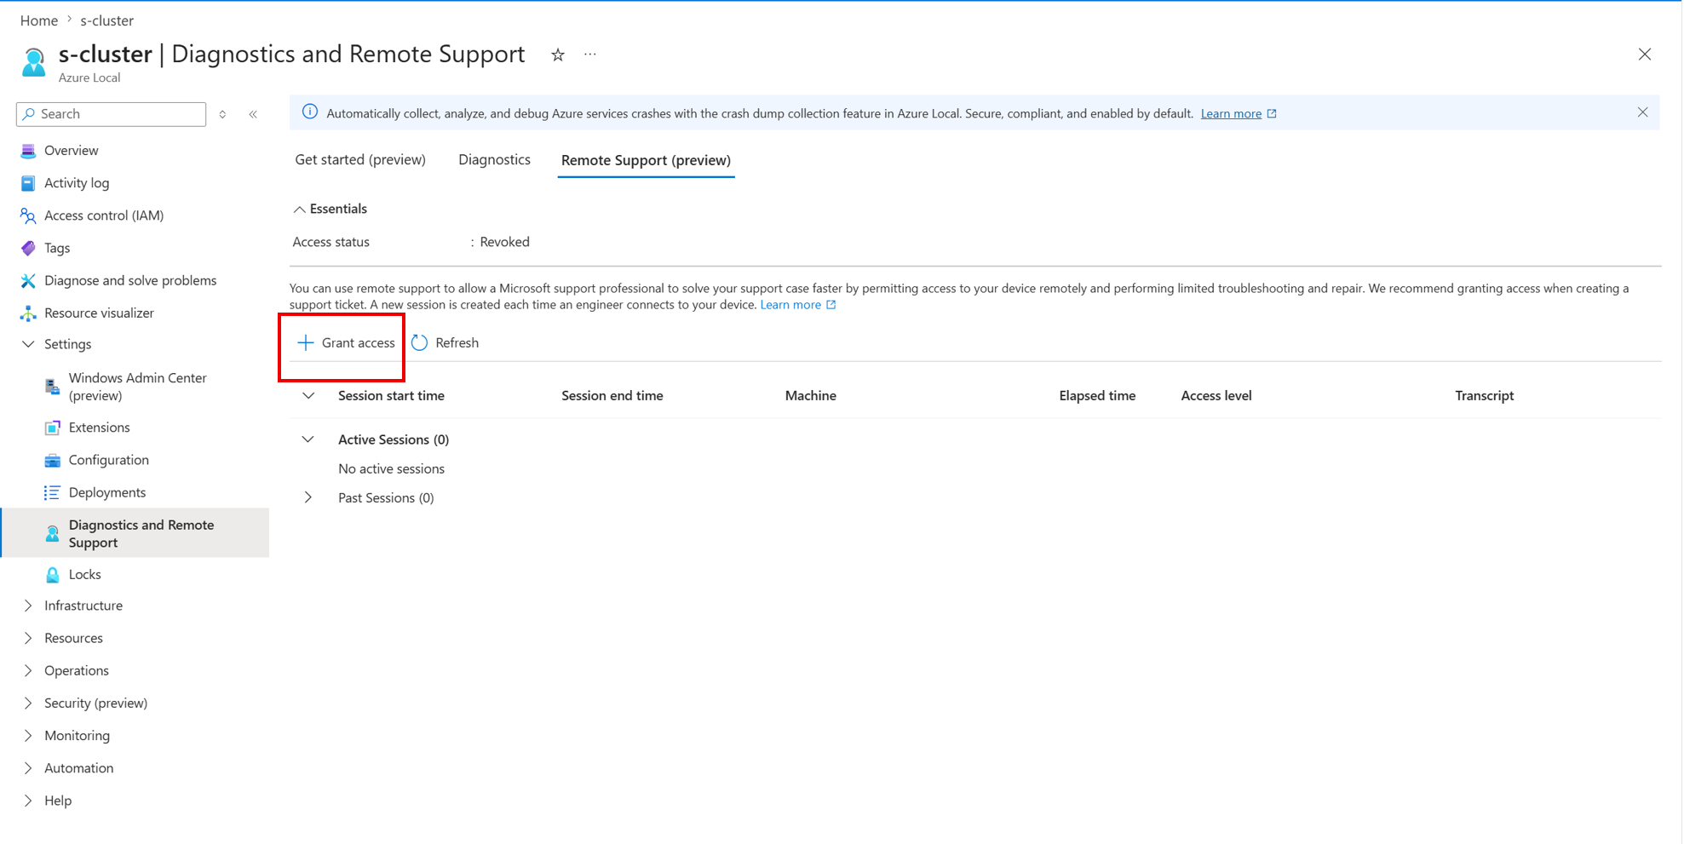The width and height of the screenshot is (1684, 844).
Task: Sort by Session end time column
Action: point(612,395)
